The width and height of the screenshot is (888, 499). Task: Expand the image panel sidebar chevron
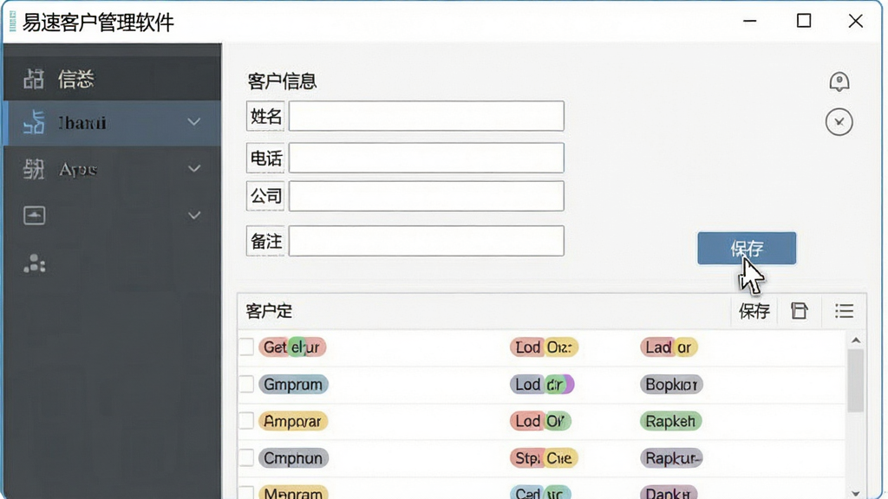click(x=194, y=216)
